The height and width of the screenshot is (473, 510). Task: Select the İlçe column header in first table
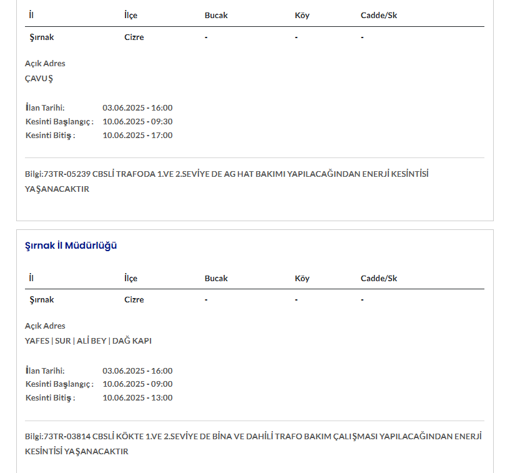(130, 15)
